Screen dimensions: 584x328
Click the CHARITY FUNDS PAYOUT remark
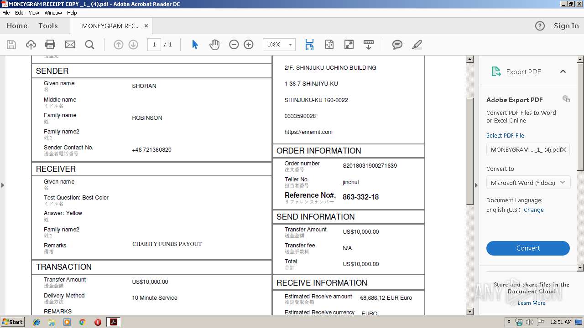(x=167, y=244)
